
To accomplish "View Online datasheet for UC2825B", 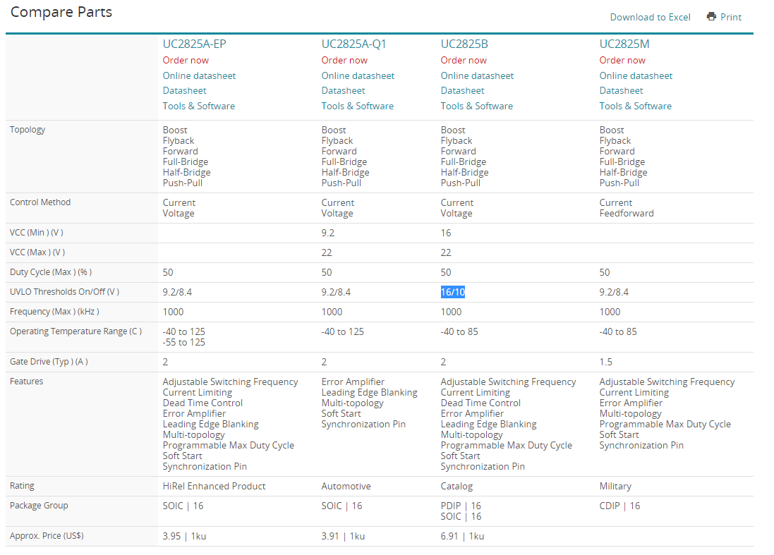I will pyautogui.click(x=477, y=75).
